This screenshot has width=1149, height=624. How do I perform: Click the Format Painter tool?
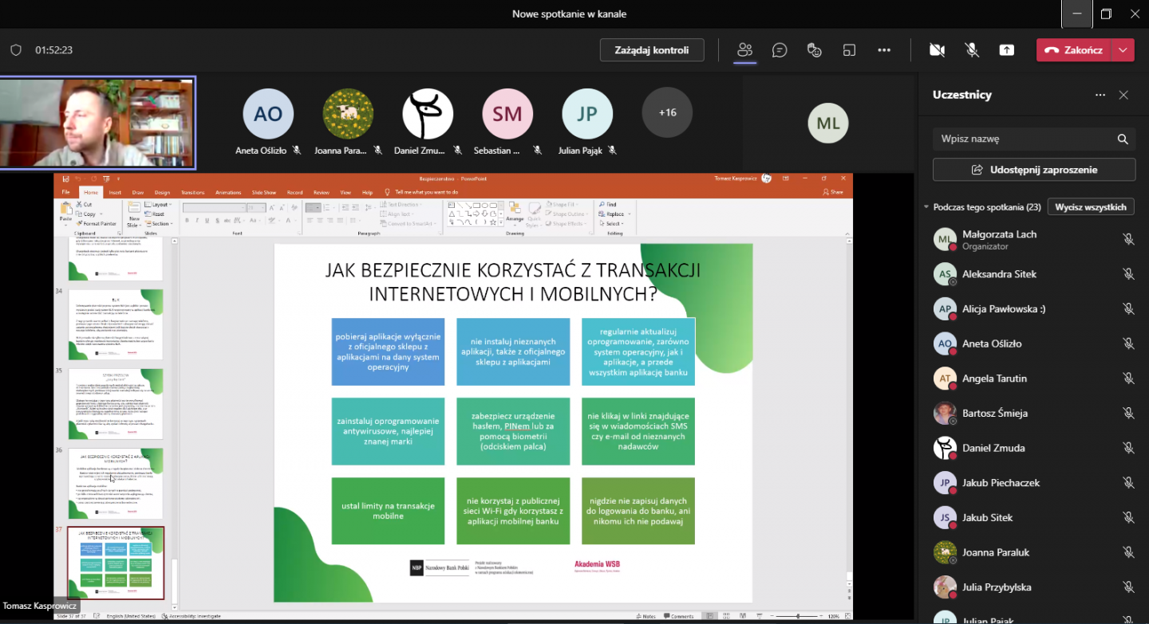95,224
